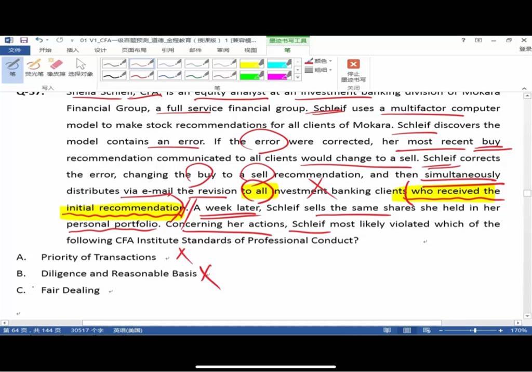Switch to the Mailings (邮件) tab
The width and height of the screenshot is (532, 372).
[195, 50]
